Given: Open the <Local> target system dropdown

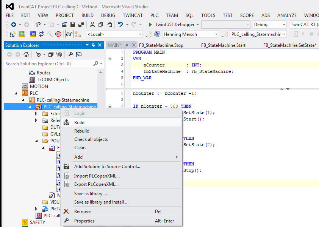Looking at the screenshot, I should point(140,34).
